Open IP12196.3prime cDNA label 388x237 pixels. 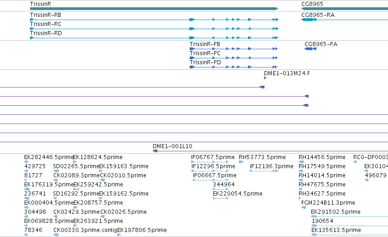click(272, 166)
